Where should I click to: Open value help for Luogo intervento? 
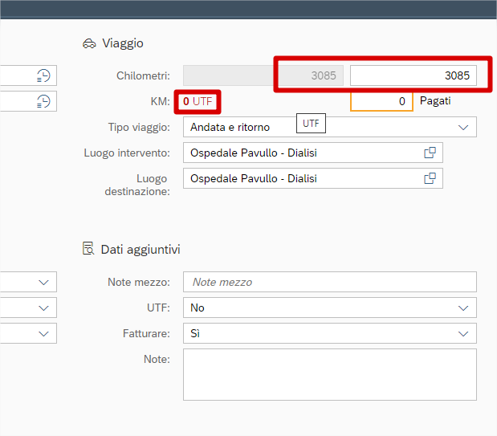[430, 153]
